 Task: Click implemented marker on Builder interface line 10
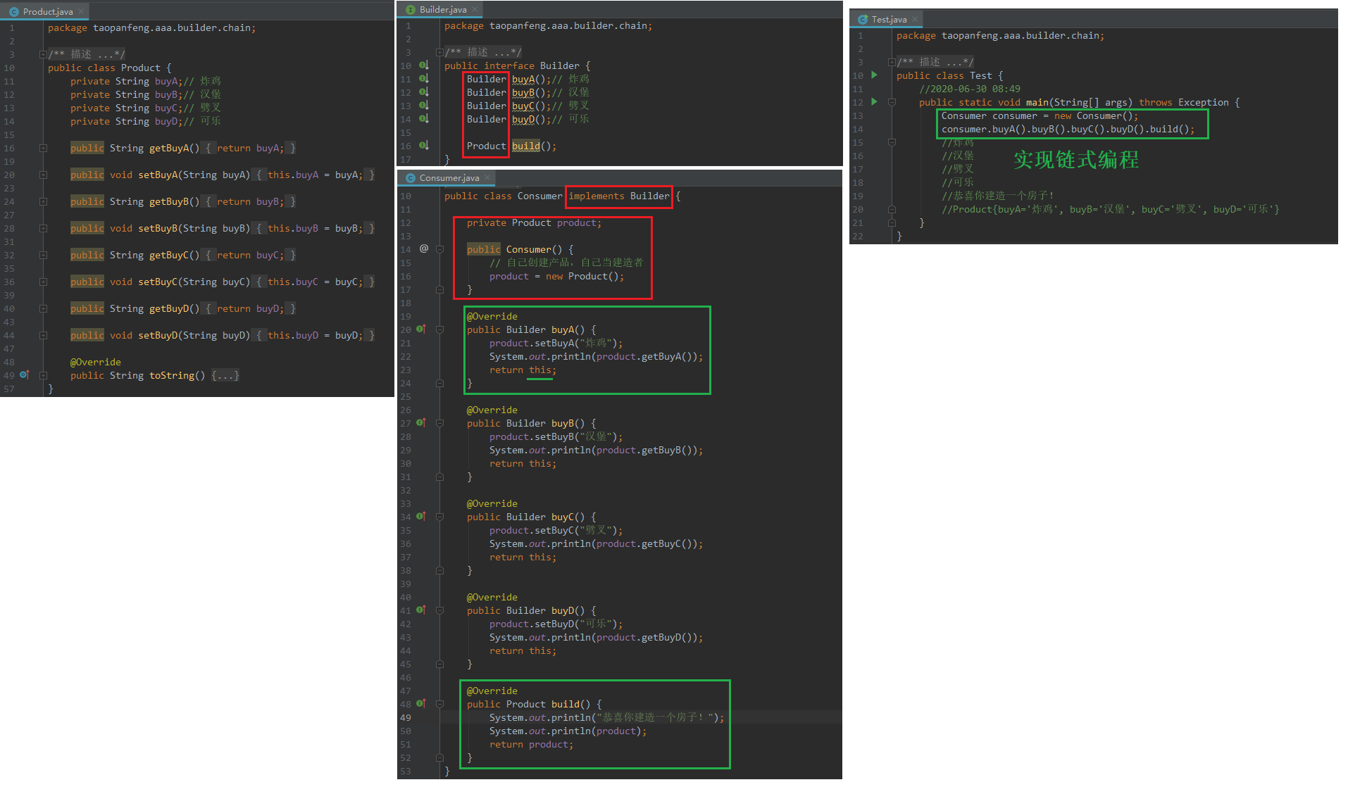click(x=423, y=65)
